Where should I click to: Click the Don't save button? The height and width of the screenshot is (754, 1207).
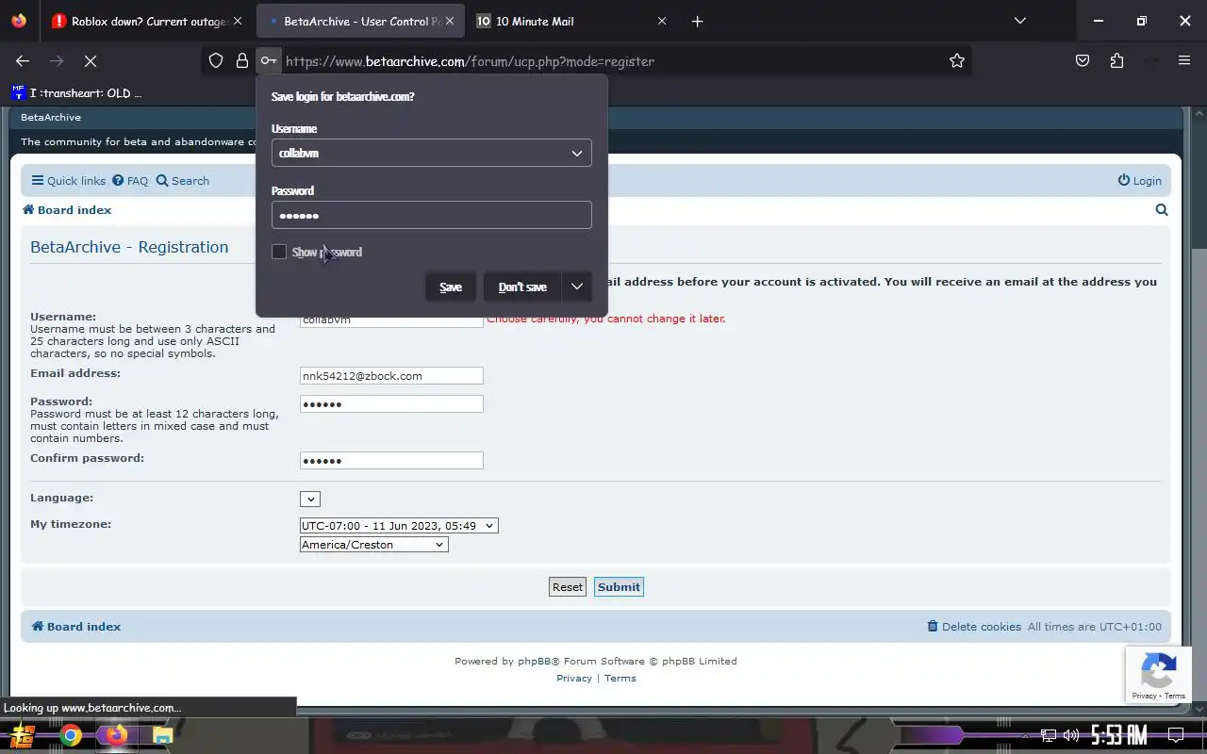click(x=522, y=287)
